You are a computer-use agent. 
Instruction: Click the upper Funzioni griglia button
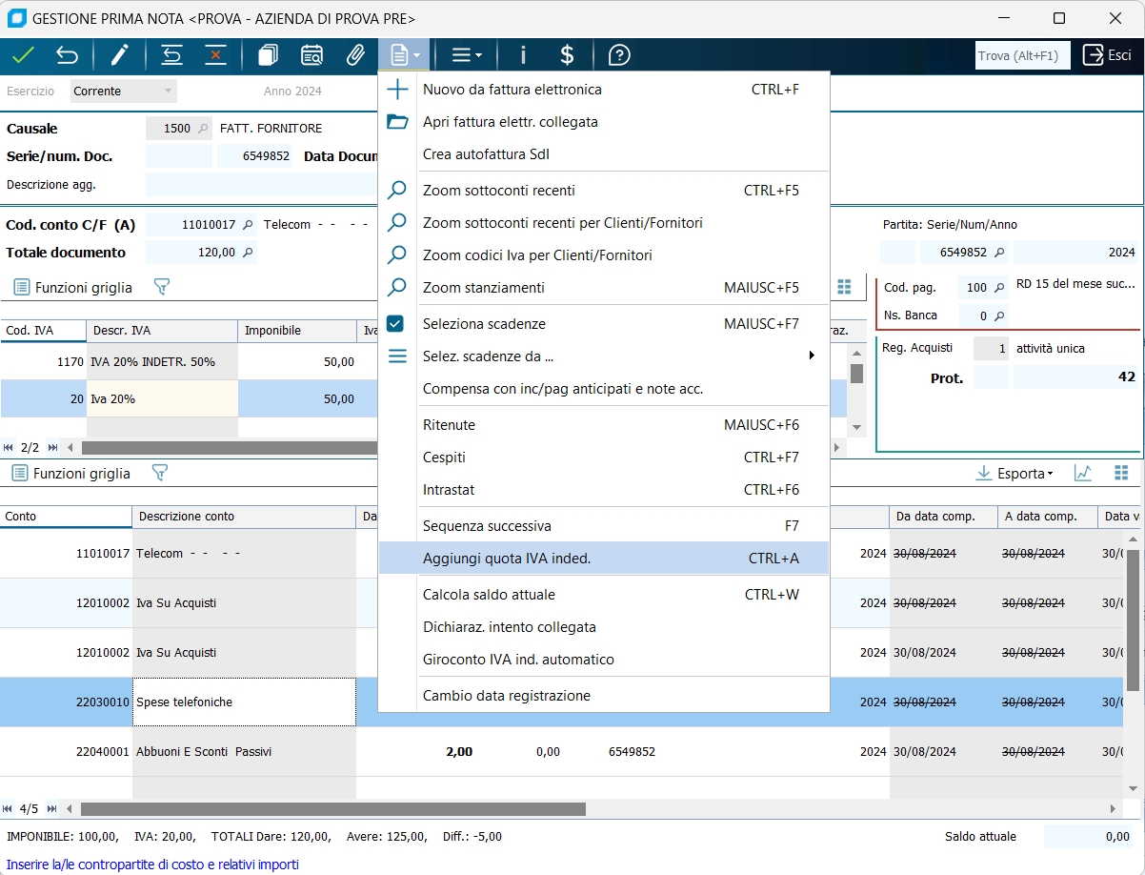(x=73, y=287)
